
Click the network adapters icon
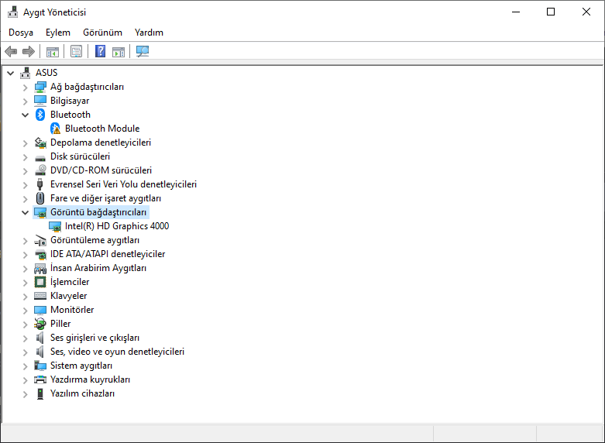click(x=40, y=87)
